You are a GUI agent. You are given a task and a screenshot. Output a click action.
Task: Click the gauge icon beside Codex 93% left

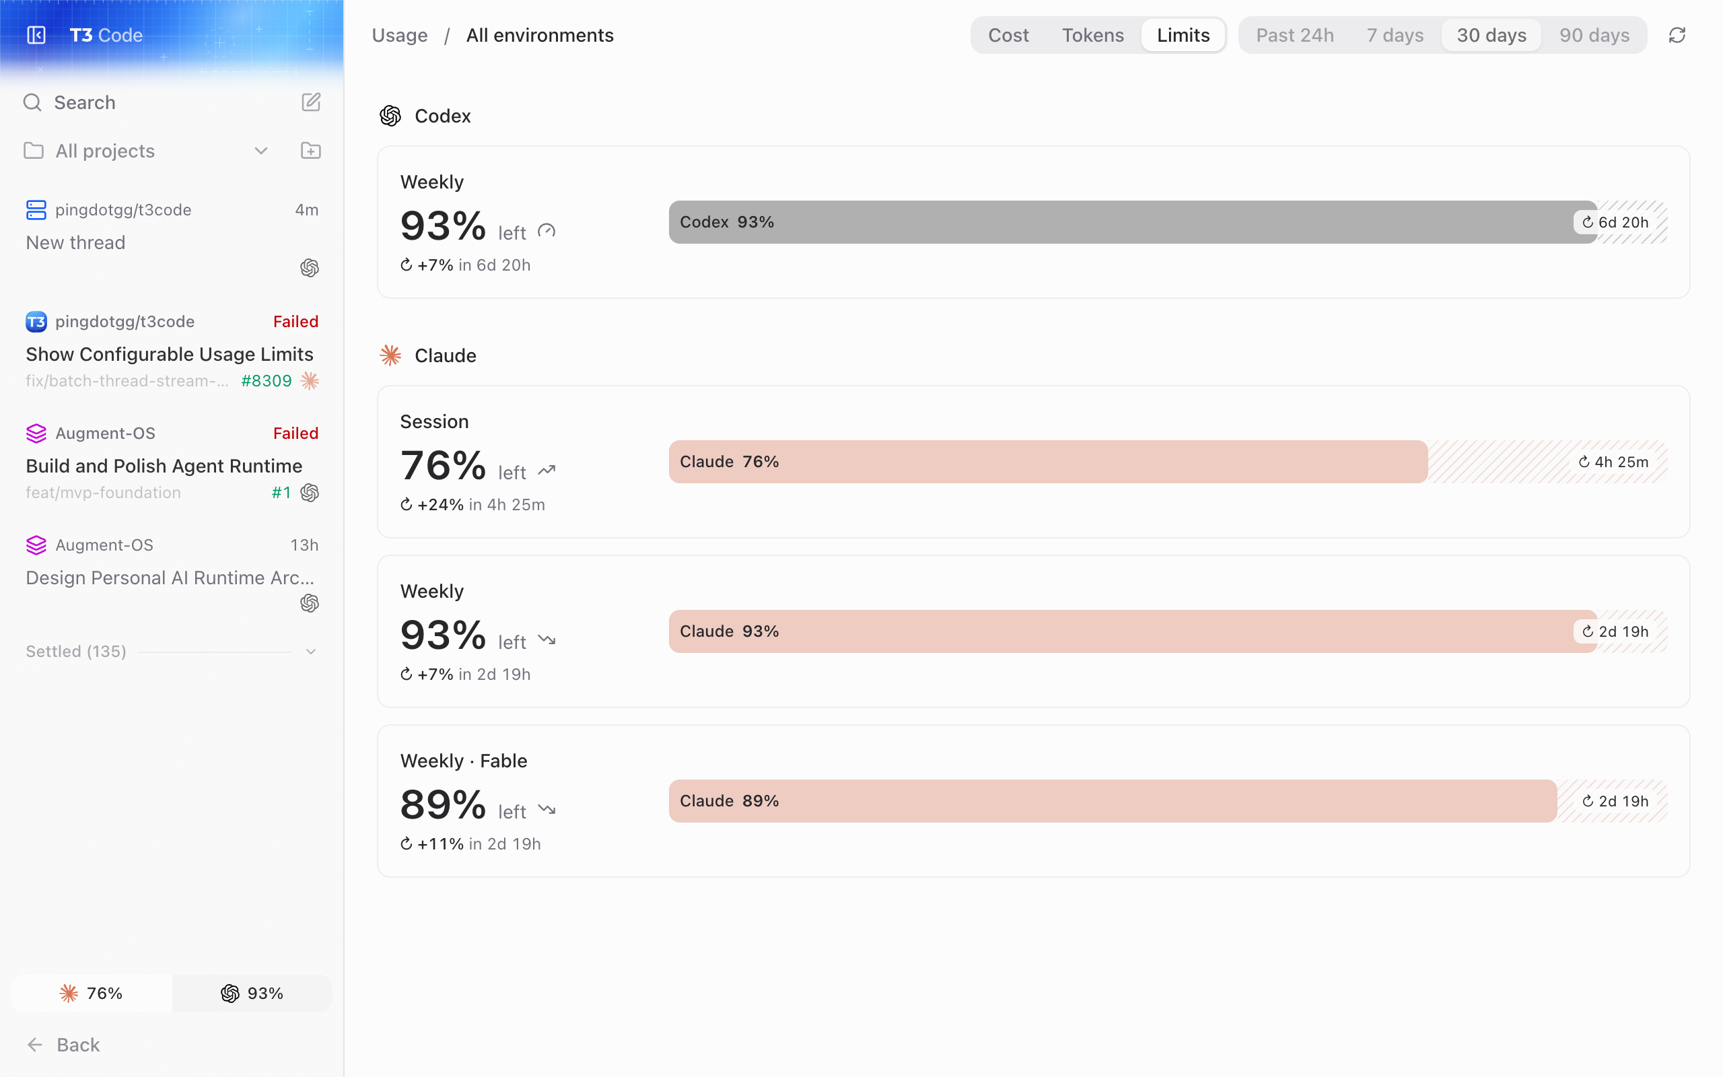(546, 232)
